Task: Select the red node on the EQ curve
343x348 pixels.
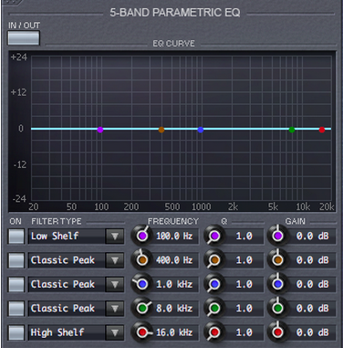Action: (322, 130)
